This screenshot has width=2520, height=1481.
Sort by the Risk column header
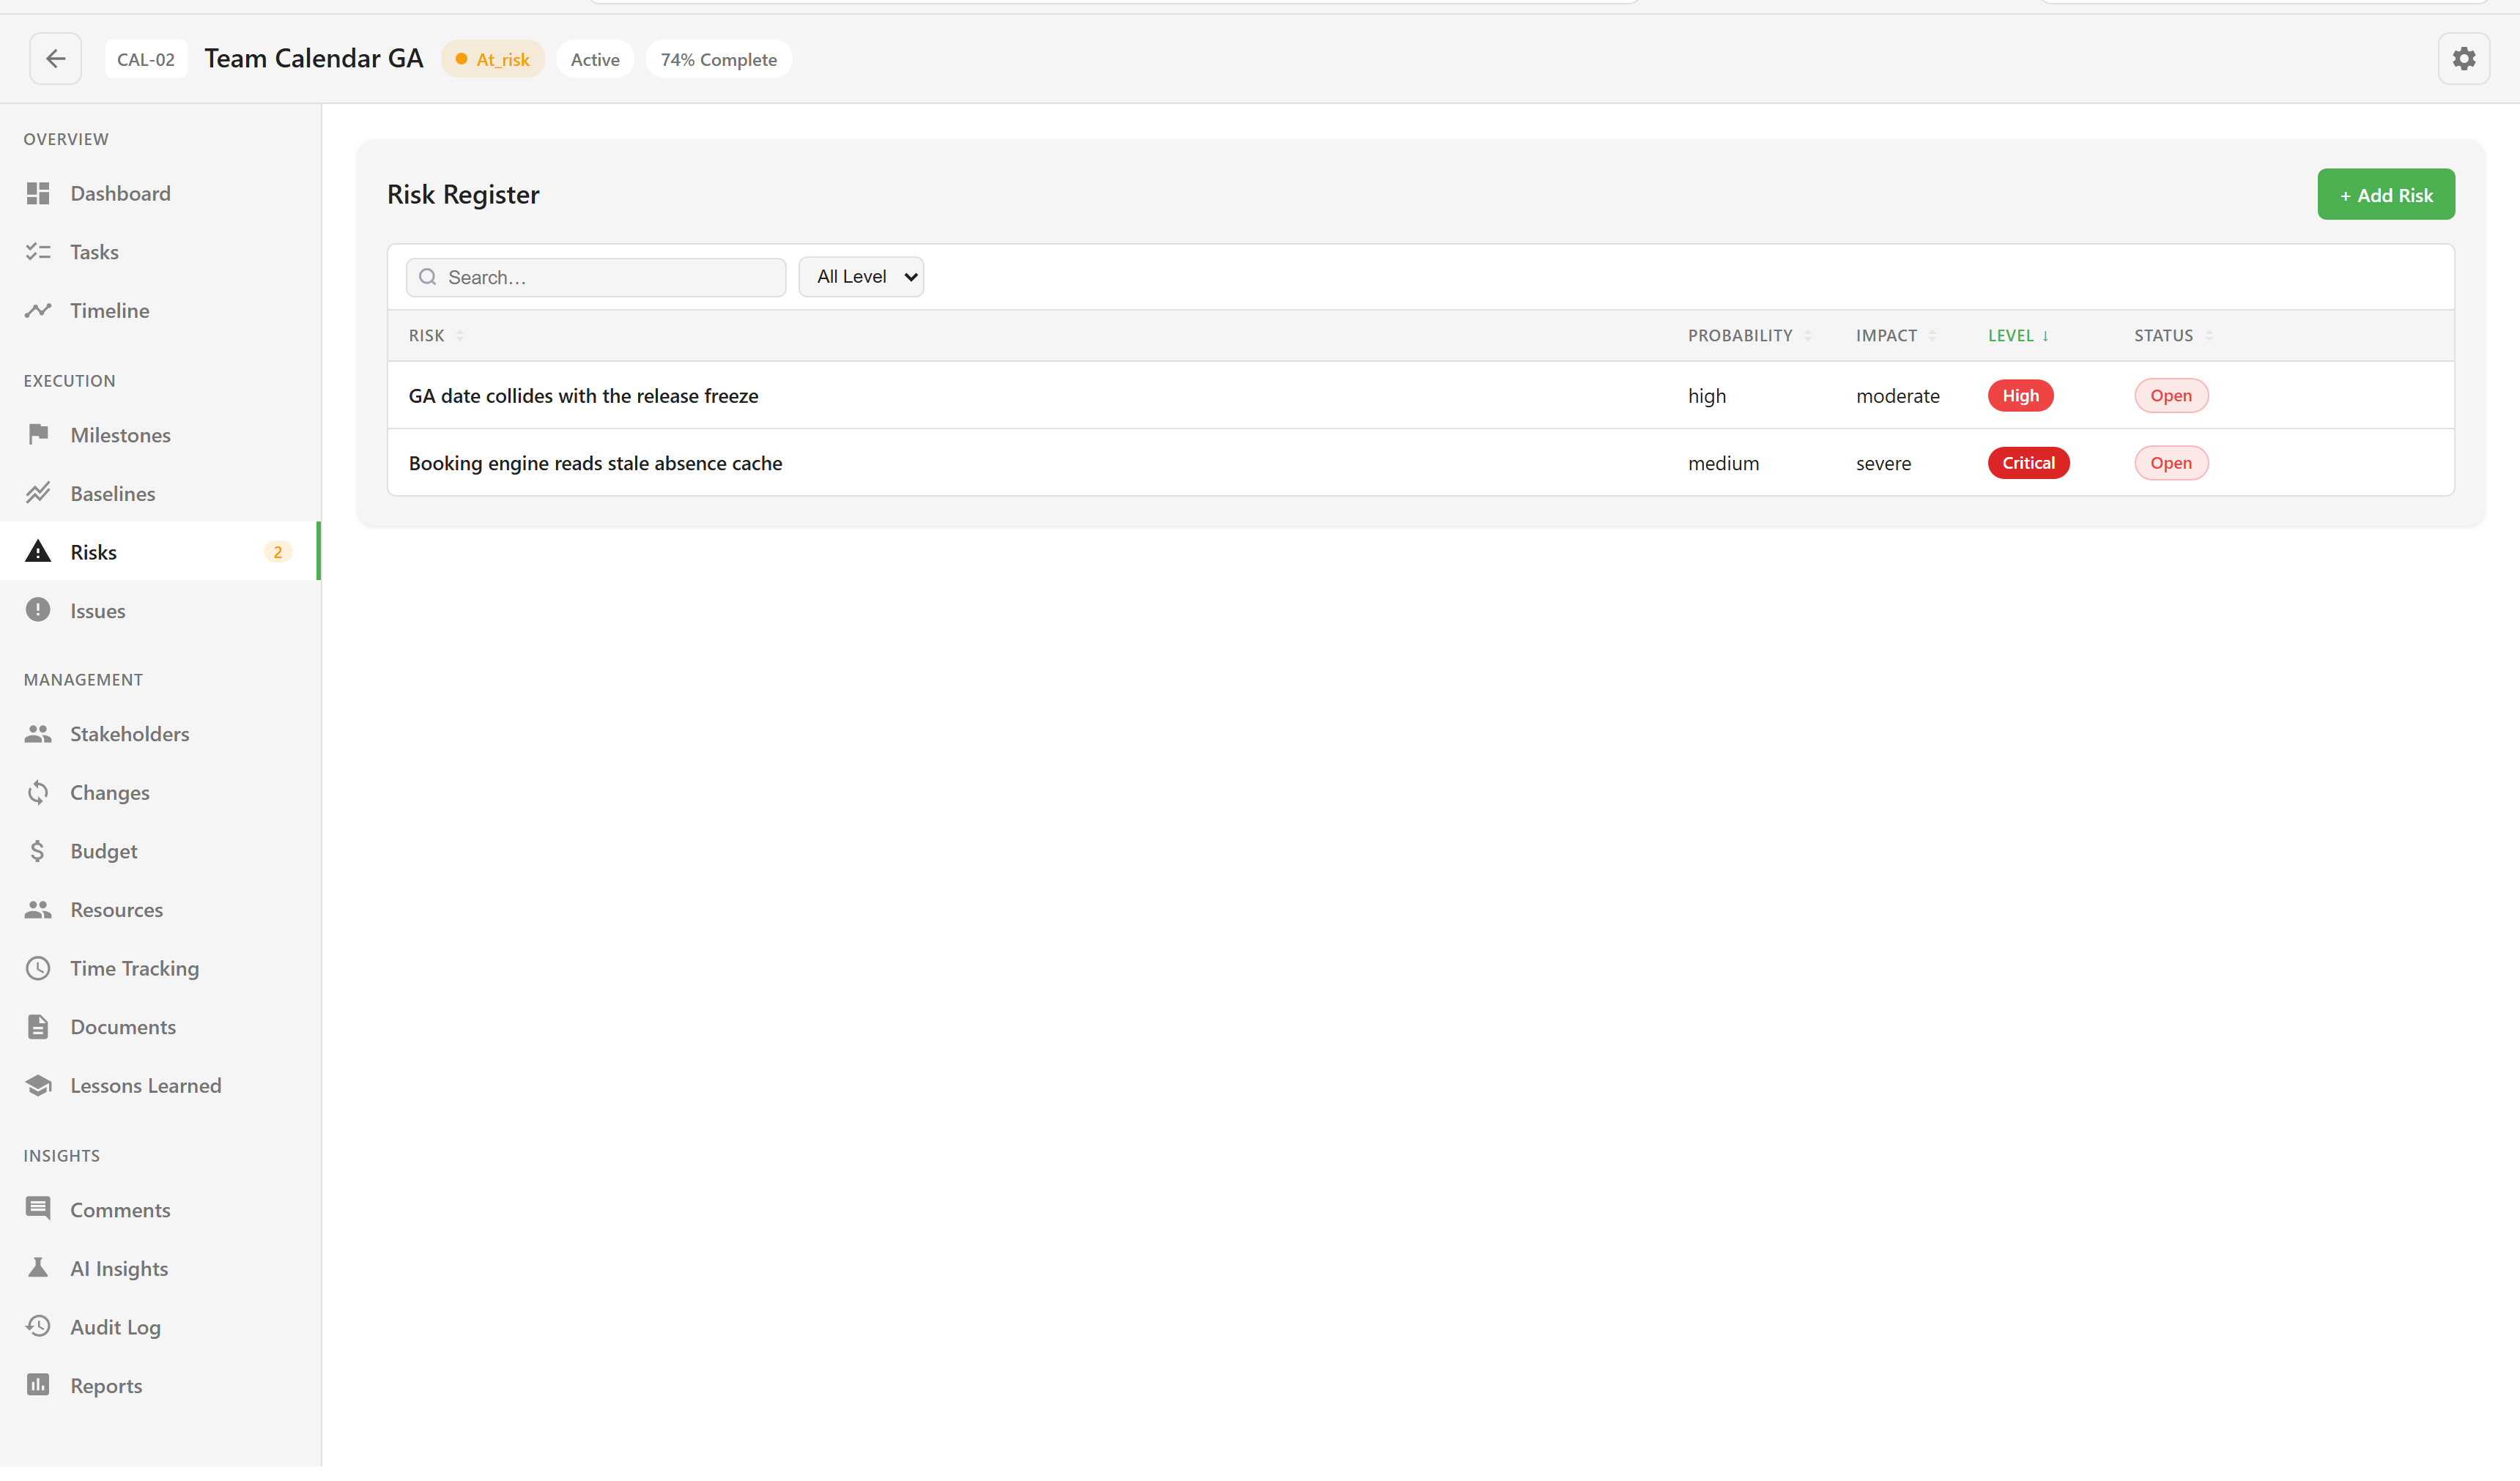pos(436,336)
